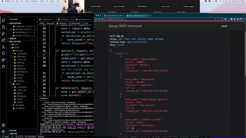Open asgi.py in the file tree
This screenshot has width=246, height=138.
pyautogui.click(x=20, y=93)
